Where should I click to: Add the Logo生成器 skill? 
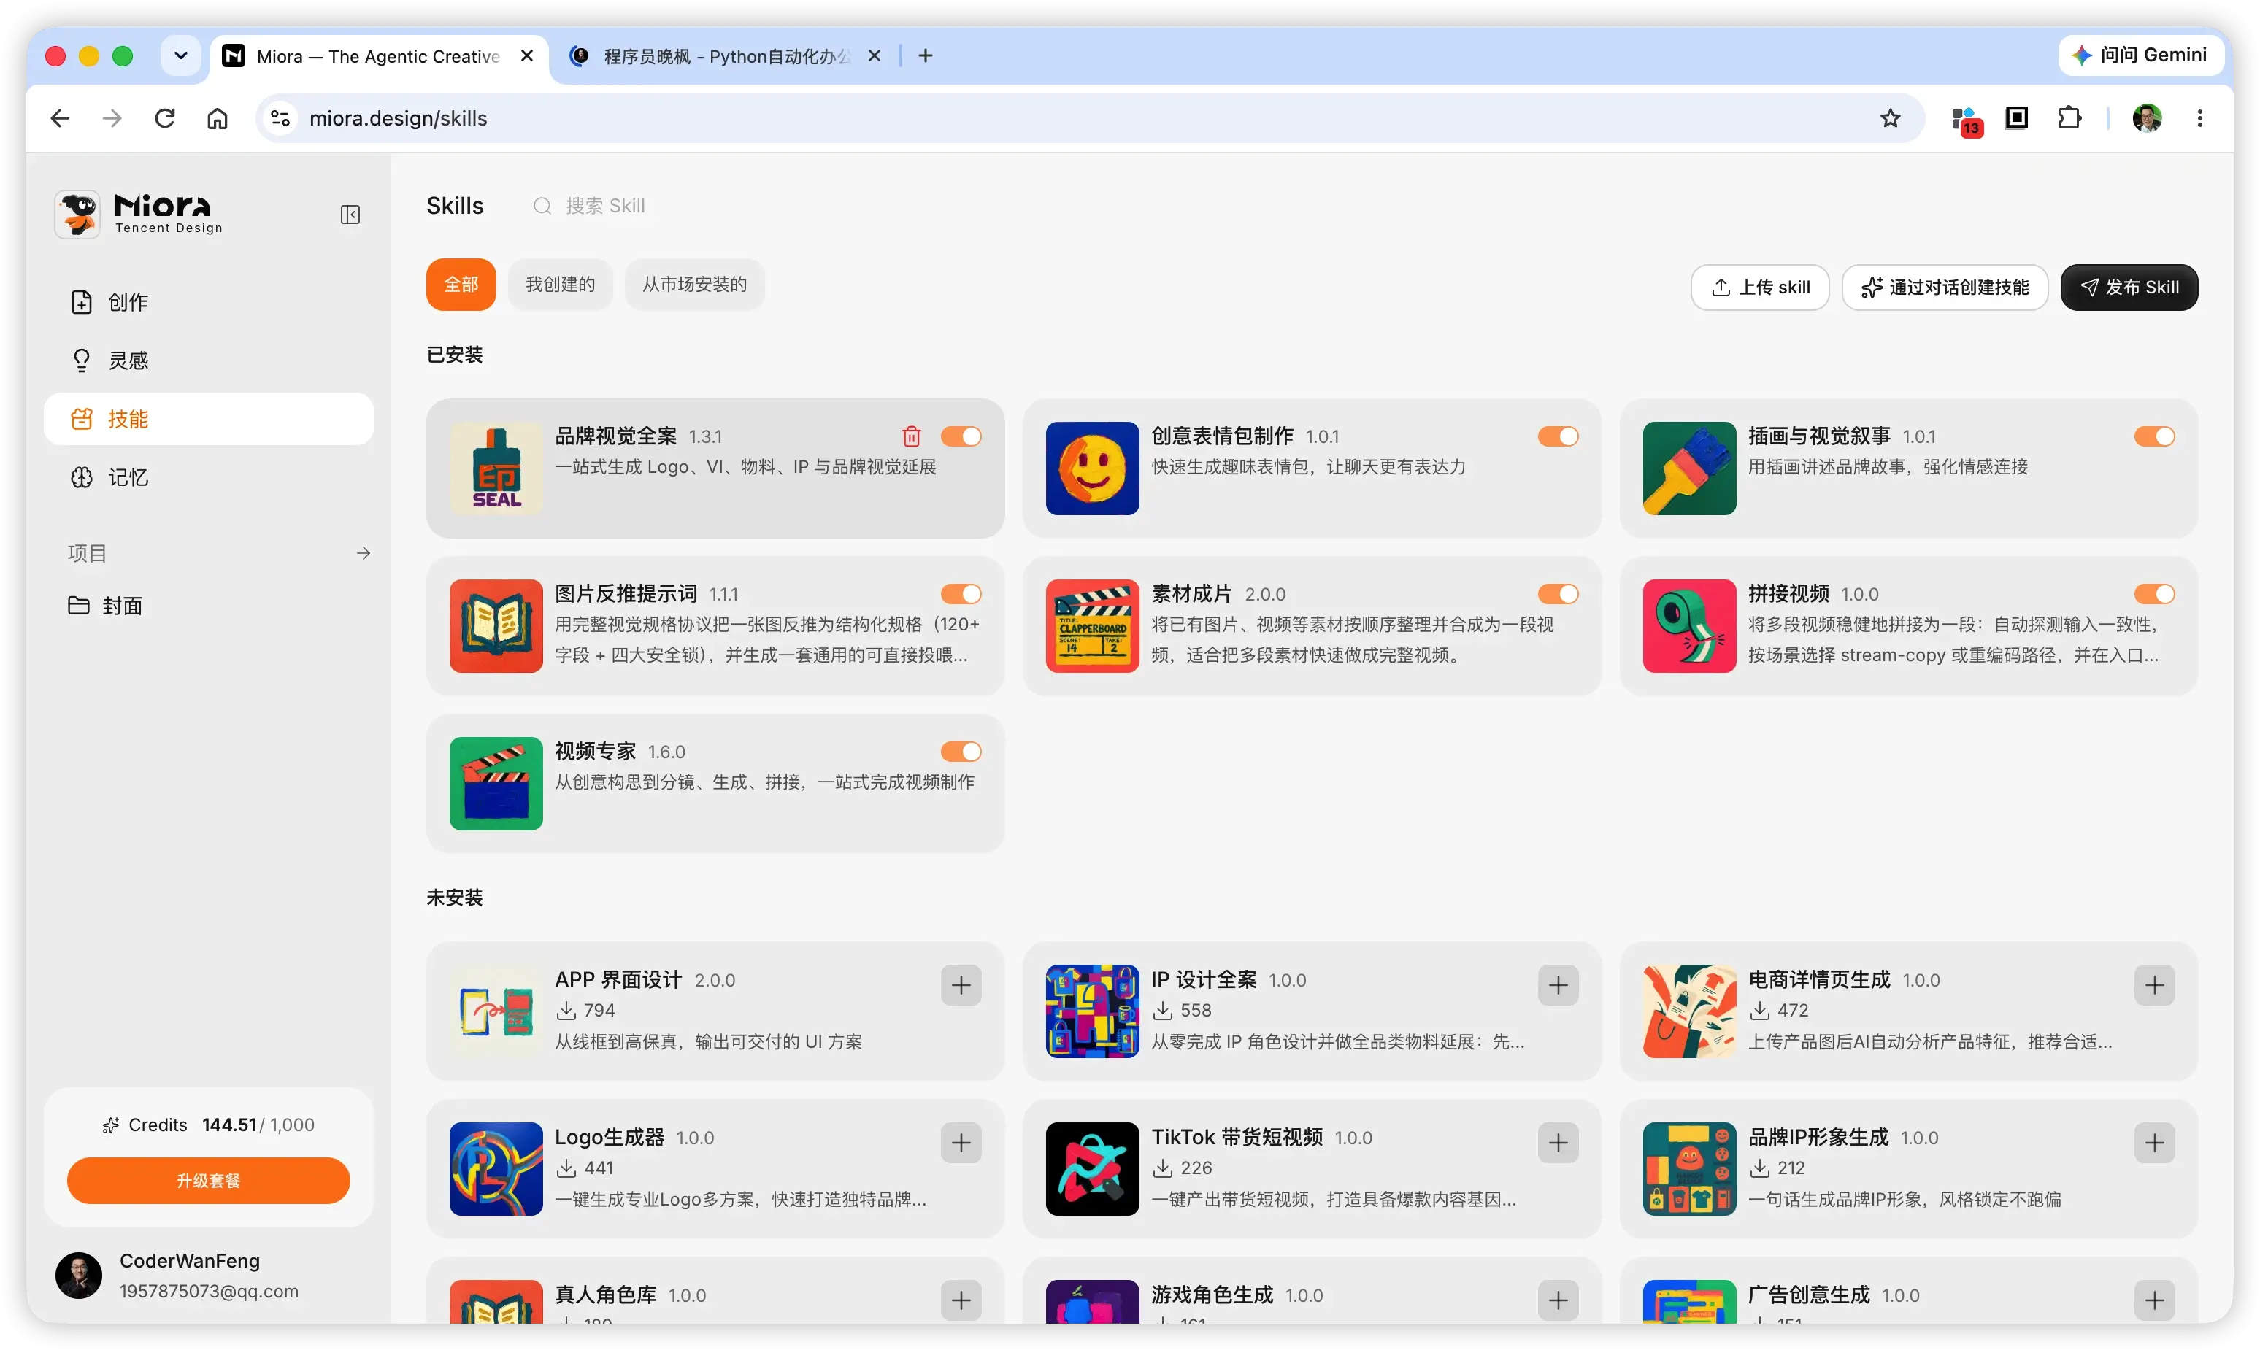961,1143
